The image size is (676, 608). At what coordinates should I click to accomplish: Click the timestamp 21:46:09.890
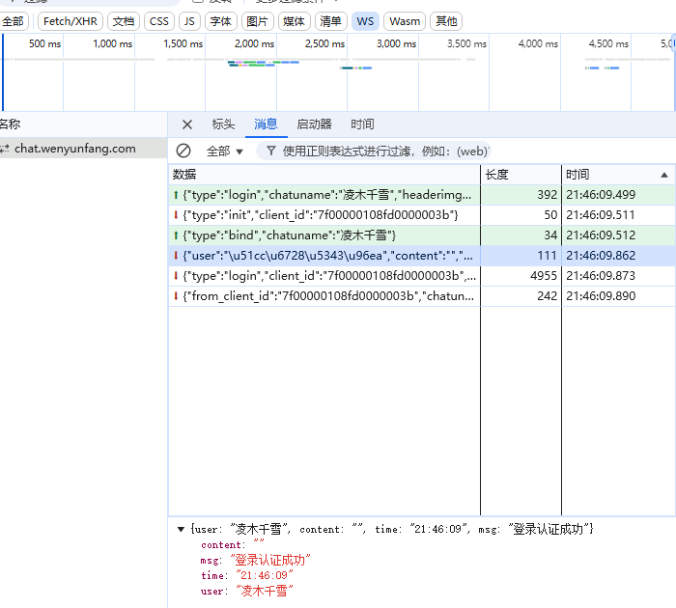coord(601,296)
